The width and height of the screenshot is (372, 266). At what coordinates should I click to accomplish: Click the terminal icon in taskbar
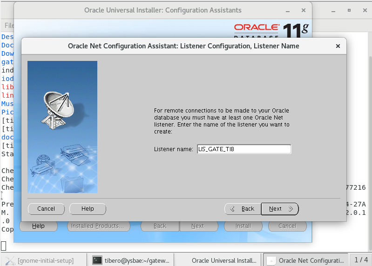click(x=97, y=260)
